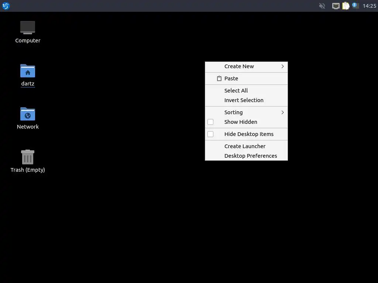Click the dartz label under home folder

click(28, 84)
